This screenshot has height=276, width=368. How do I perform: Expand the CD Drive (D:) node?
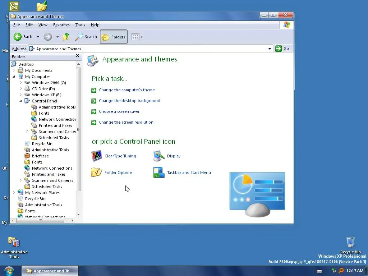[20, 89]
